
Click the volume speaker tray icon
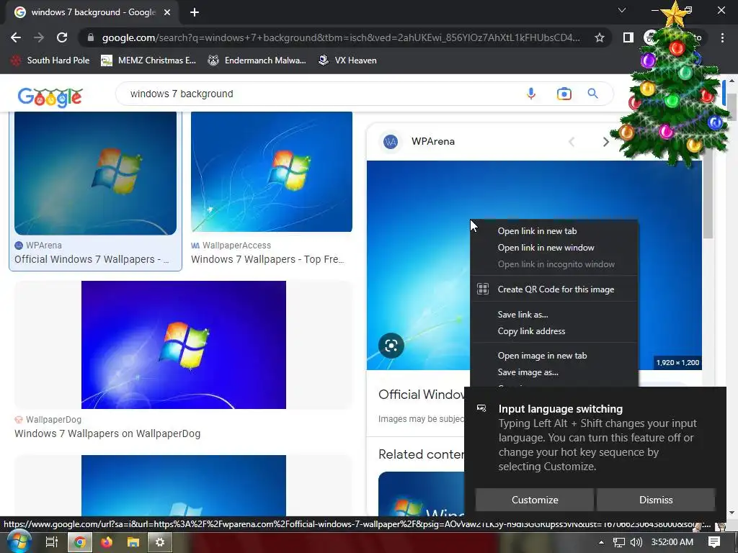point(636,542)
